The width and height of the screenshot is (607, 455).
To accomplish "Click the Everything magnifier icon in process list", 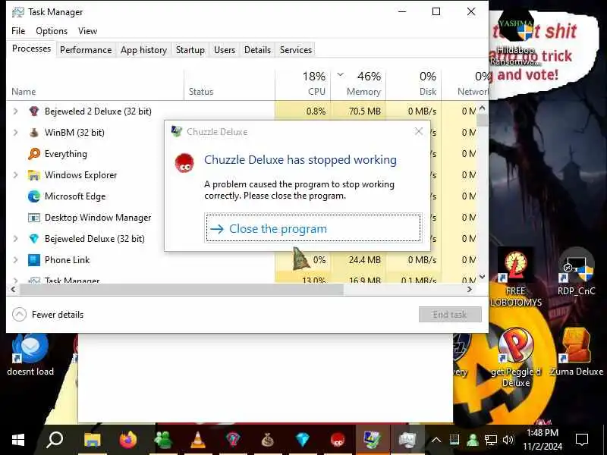I will point(34,154).
